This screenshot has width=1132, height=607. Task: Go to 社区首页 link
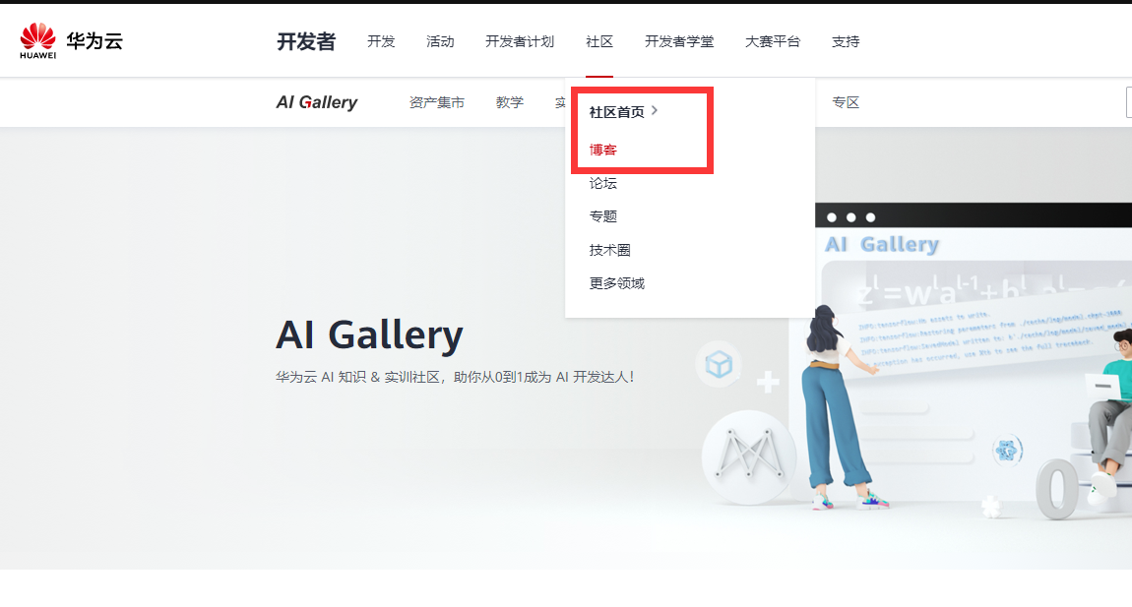(616, 112)
